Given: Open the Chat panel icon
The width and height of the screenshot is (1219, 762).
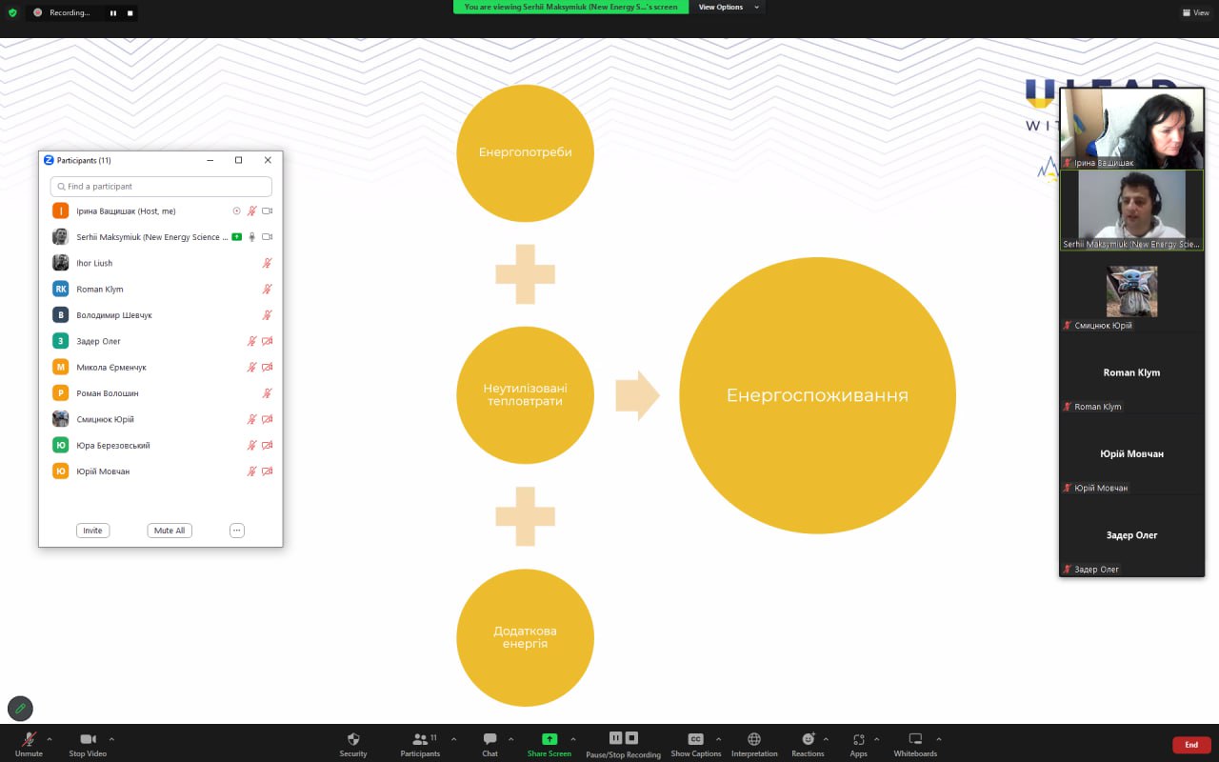Looking at the screenshot, I should [x=490, y=739].
